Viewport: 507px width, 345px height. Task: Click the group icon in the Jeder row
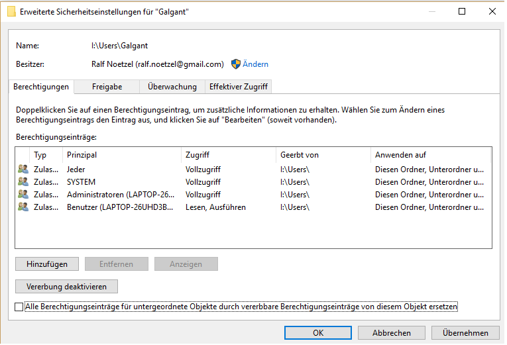tap(23, 169)
